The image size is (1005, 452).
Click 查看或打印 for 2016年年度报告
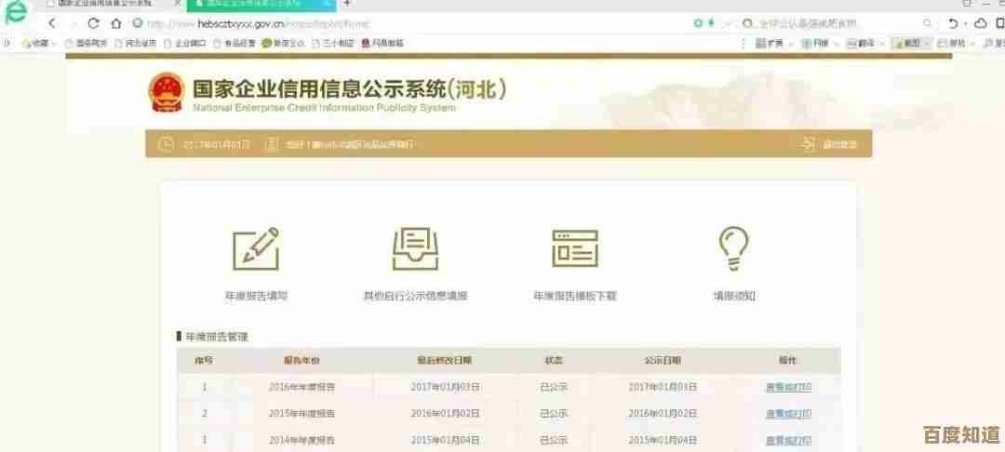788,387
